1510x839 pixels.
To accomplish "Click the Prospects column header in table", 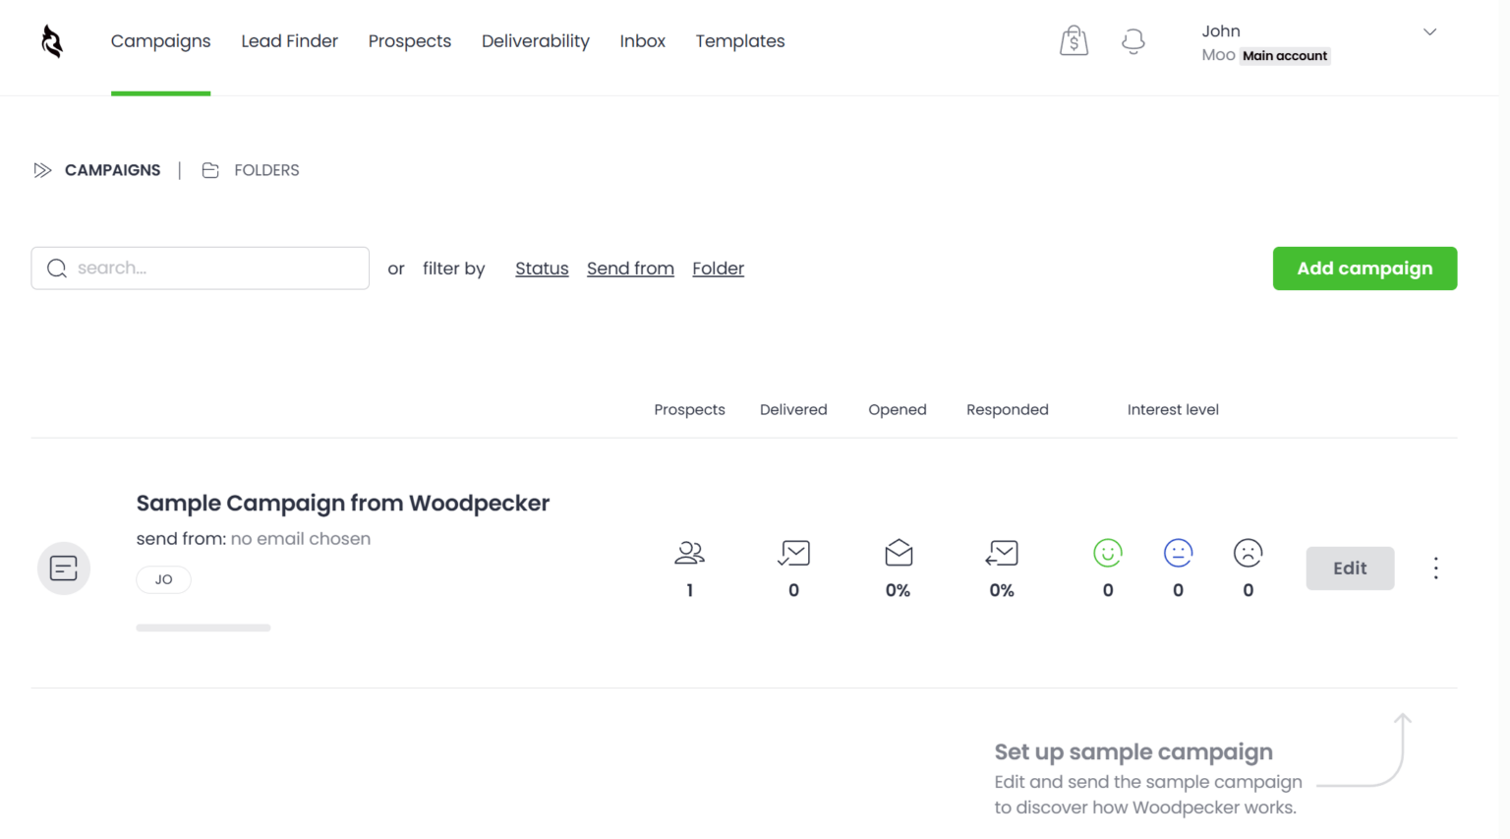I will (x=689, y=409).
